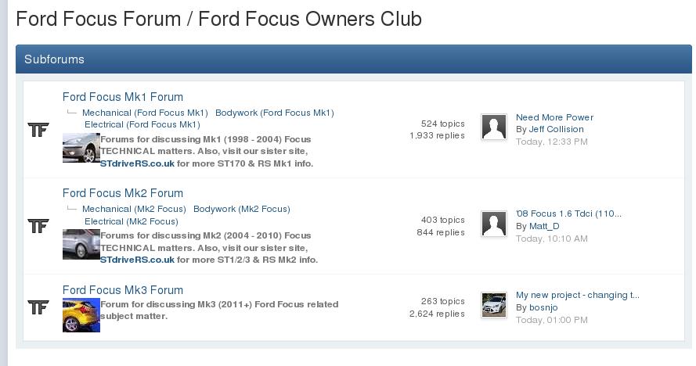This screenshot has width=696, height=366.
Task: Open 'My new project' latest post
Action: (577, 296)
